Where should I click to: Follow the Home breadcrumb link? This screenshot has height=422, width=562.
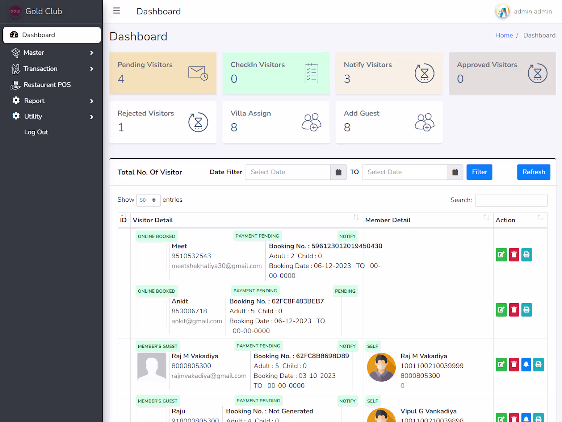(504, 35)
